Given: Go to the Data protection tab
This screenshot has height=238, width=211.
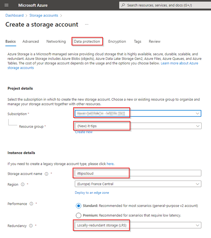Looking at the screenshot, I should [87, 41].
